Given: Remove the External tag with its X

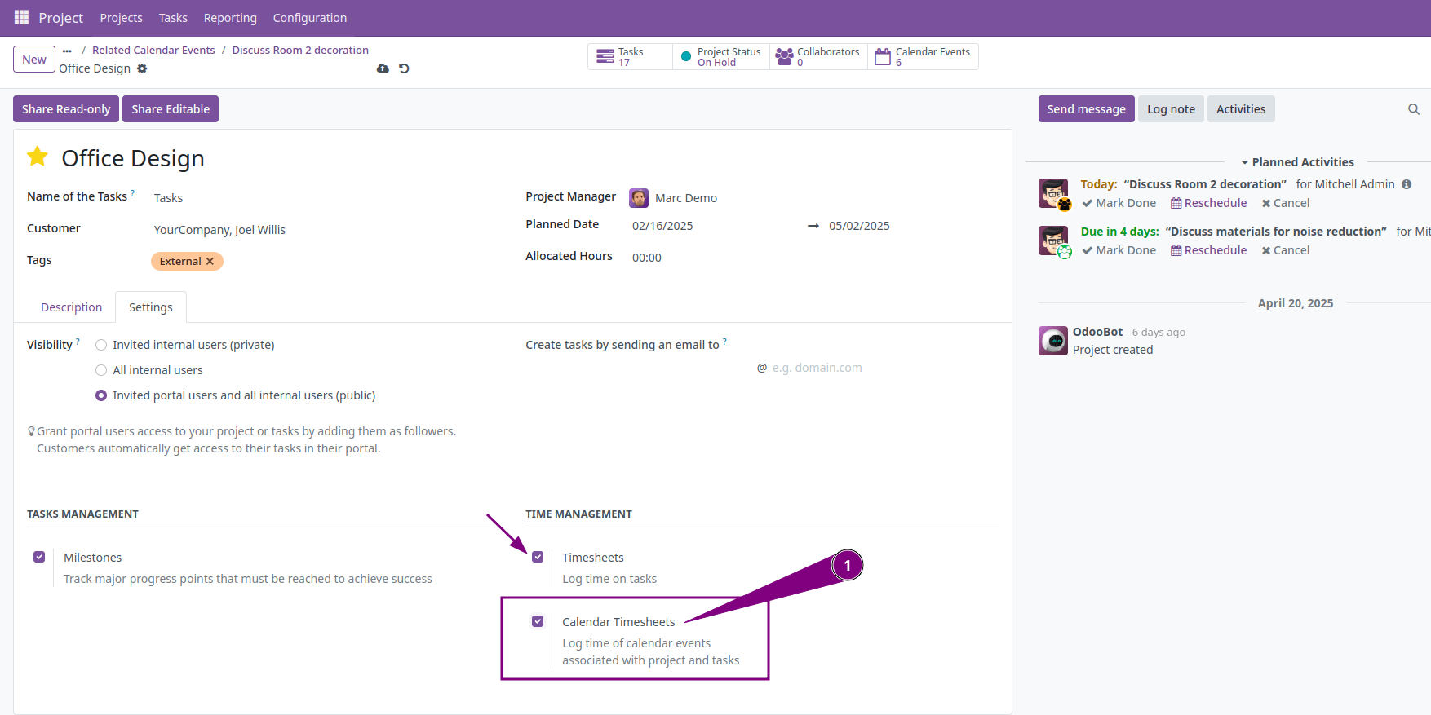Looking at the screenshot, I should (x=210, y=261).
